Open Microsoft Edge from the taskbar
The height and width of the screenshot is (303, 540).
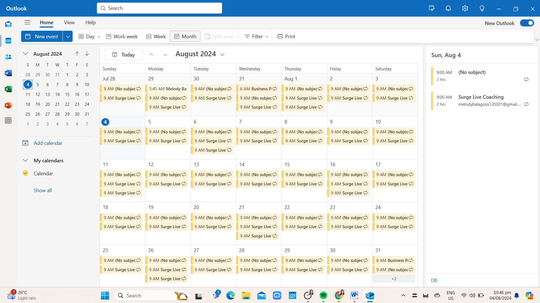231,295
